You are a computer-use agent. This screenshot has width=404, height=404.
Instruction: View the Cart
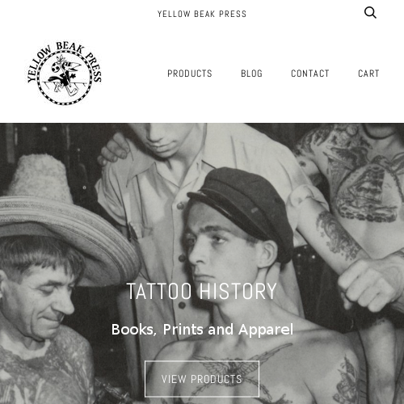[368, 74]
